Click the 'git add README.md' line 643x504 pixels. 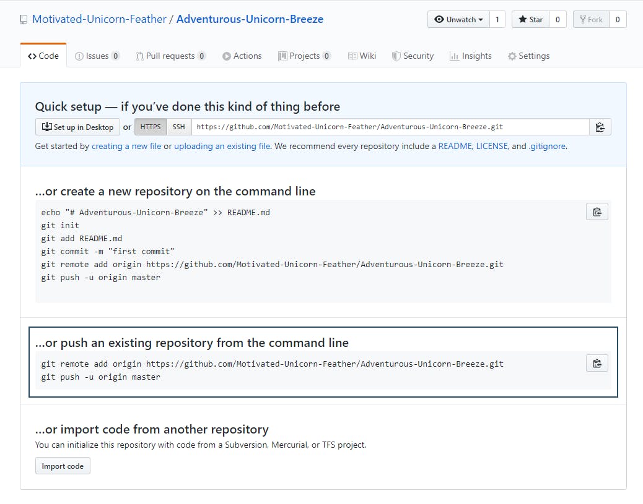tap(82, 238)
